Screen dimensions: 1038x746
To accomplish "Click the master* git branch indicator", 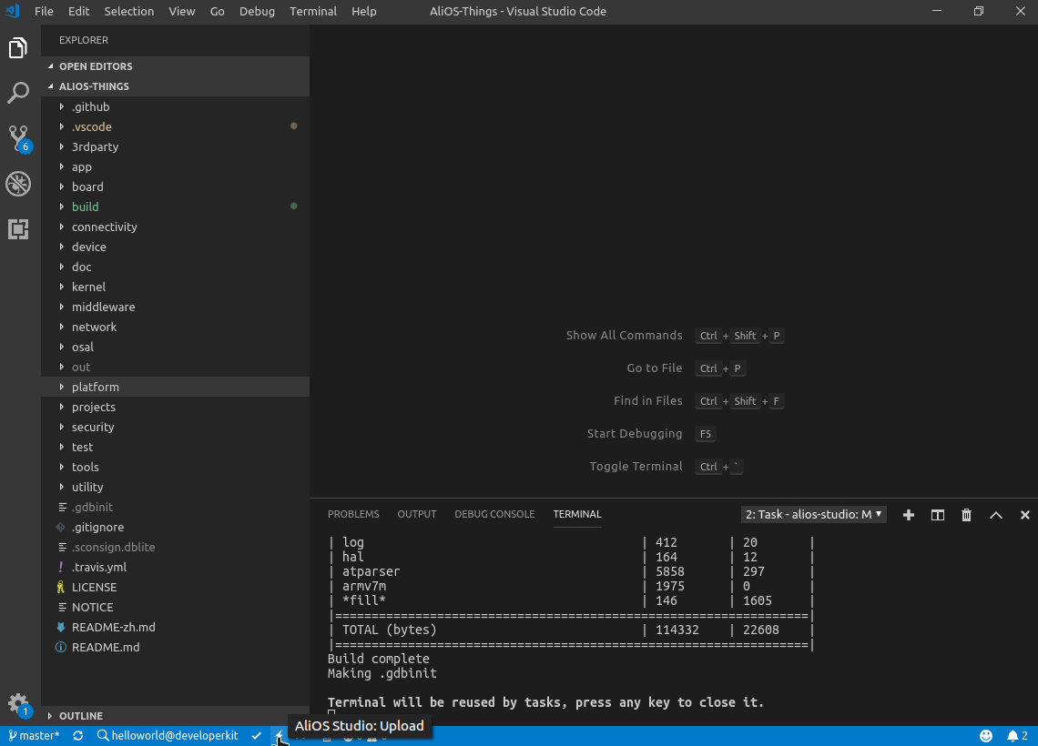I will point(34,735).
